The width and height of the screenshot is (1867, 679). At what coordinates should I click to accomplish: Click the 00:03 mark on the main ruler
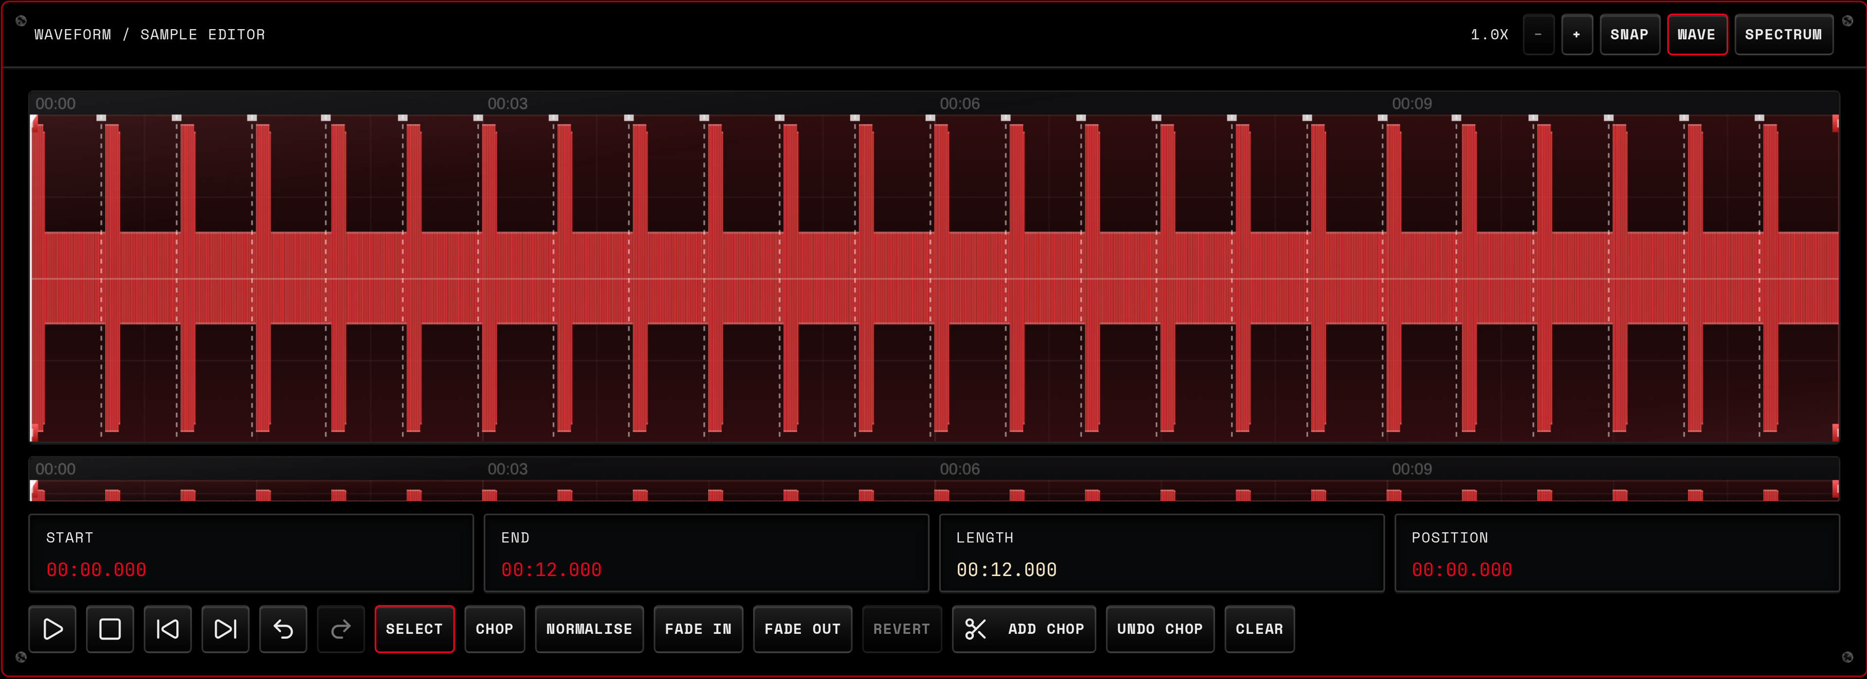click(507, 104)
